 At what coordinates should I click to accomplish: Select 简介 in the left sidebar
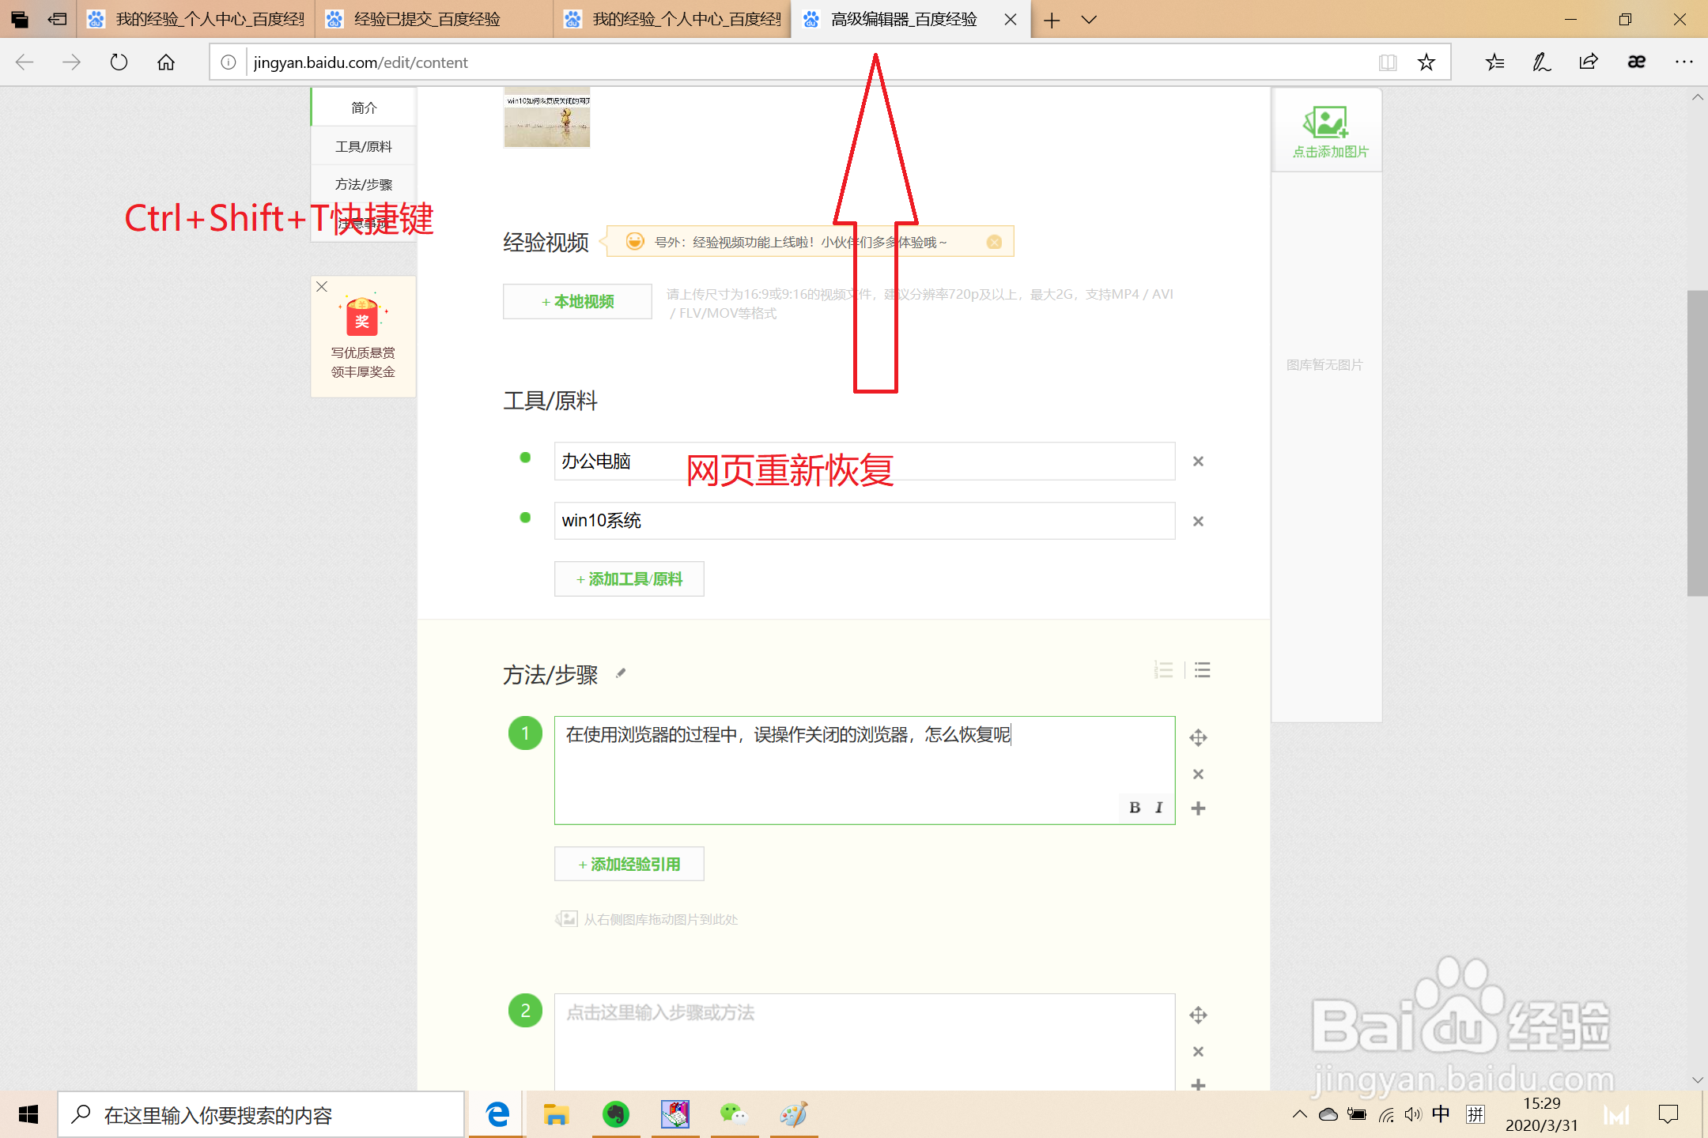(363, 107)
